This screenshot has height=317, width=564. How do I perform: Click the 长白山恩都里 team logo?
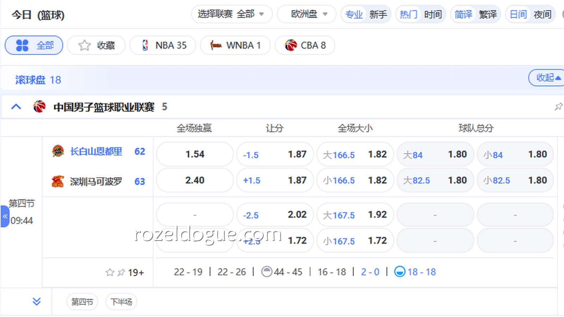click(58, 151)
